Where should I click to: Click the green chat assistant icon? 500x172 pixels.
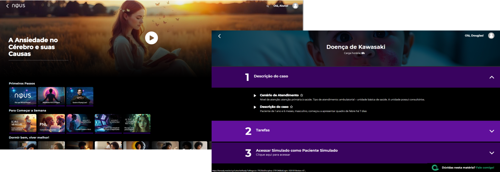pyautogui.click(x=435, y=168)
